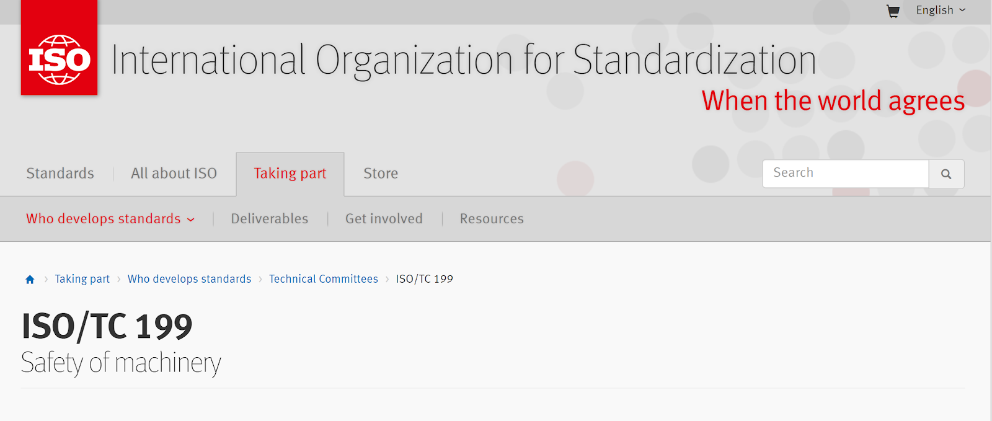Screen dimensions: 992x421
Task: Open the English language dropdown
Action: (x=940, y=11)
